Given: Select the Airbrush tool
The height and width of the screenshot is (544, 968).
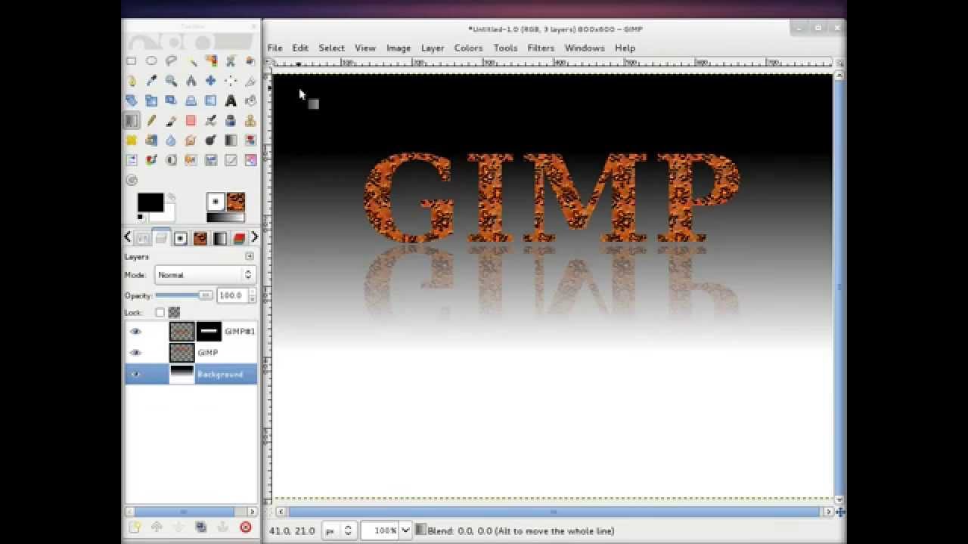Looking at the screenshot, I should (x=210, y=120).
